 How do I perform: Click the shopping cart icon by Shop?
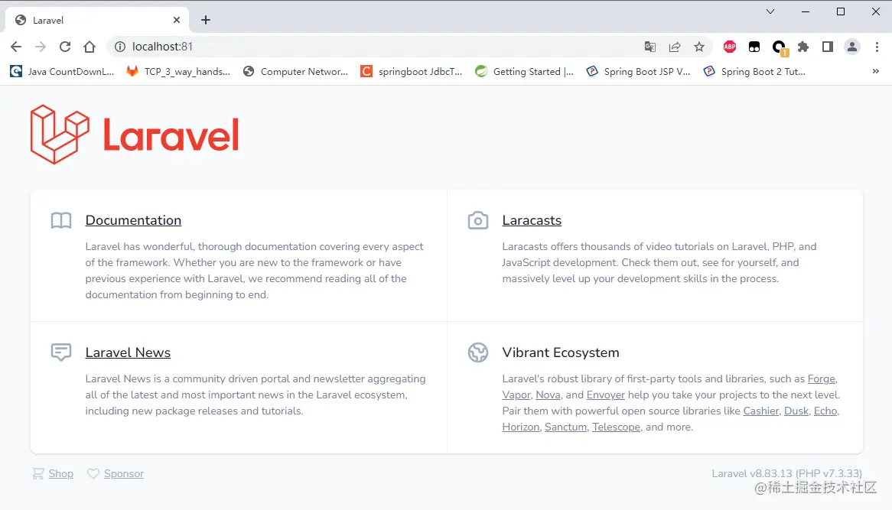coord(37,473)
